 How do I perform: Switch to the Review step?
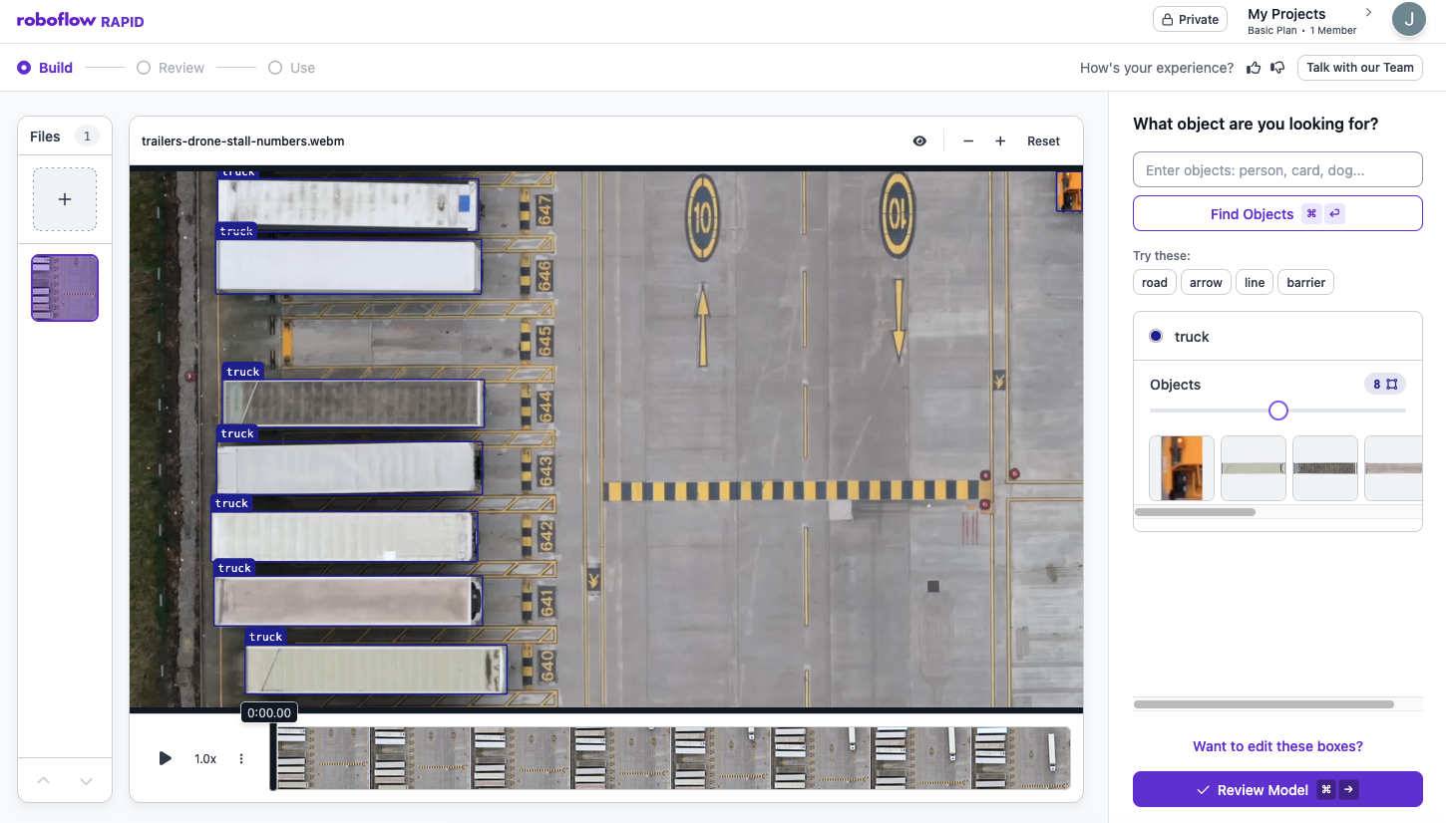coord(171,68)
